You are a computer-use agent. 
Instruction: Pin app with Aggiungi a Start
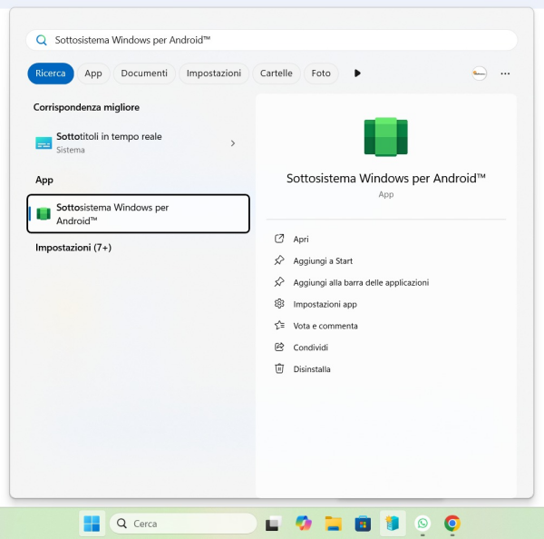pos(322,260)
